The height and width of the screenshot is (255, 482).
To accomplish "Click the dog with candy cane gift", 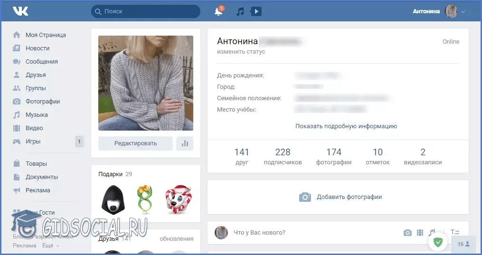I will point(178,199).
